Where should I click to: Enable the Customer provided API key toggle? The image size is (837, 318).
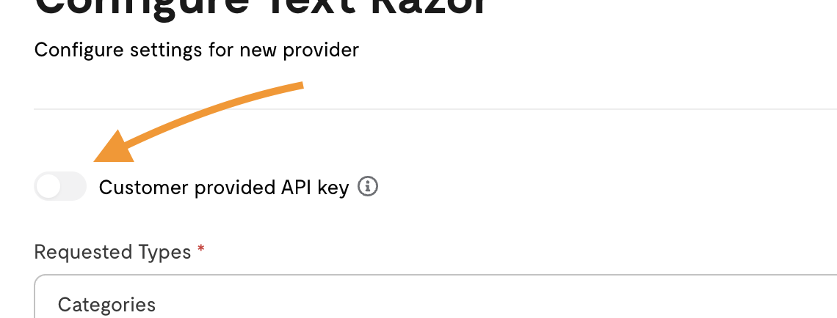click(60, 186)
